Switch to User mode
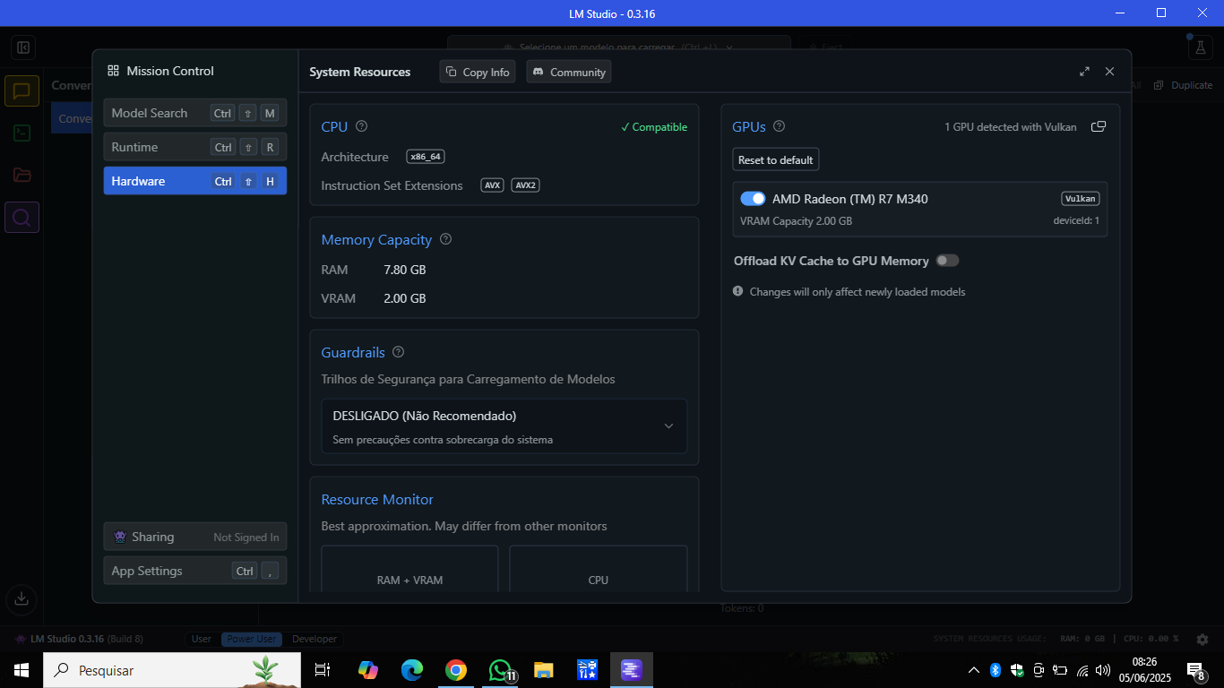The height and width of the screenshot is (688, 1224). 202,639
